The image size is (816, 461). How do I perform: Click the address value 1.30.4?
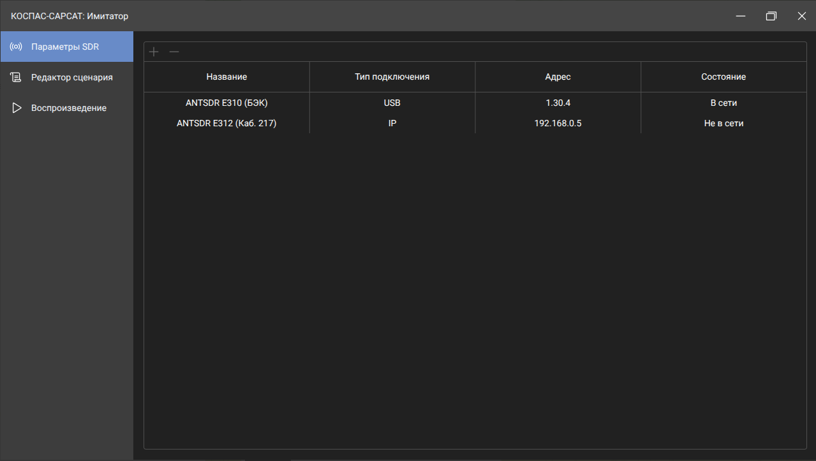pos(558,103)
